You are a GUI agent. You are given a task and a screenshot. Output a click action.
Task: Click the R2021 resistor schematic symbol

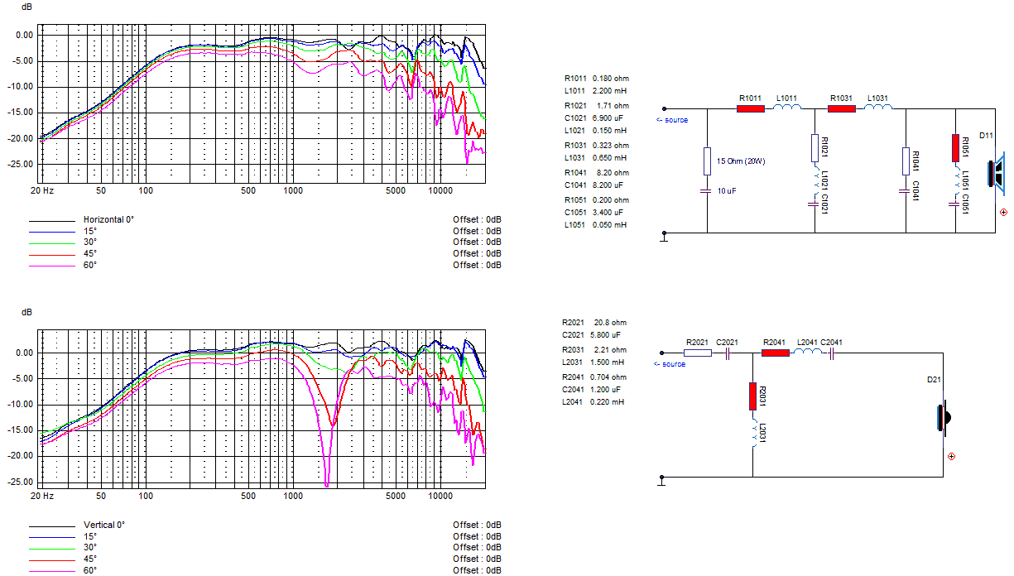pos(698,353)
